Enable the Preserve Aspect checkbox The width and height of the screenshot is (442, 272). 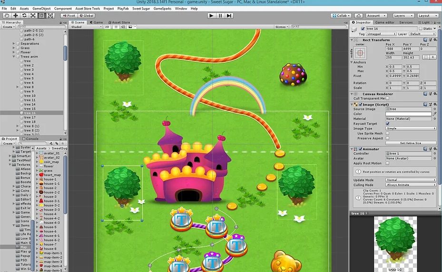pyautogui.click(x=387, y=138)
